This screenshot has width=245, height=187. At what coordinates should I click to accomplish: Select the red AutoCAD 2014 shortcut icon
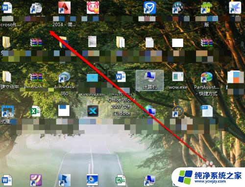[x=64, y=7]
